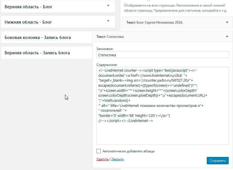
Task: Click the Нижняя область - Блог panel title
Action: pyautogui.click(x=28, y=22)
